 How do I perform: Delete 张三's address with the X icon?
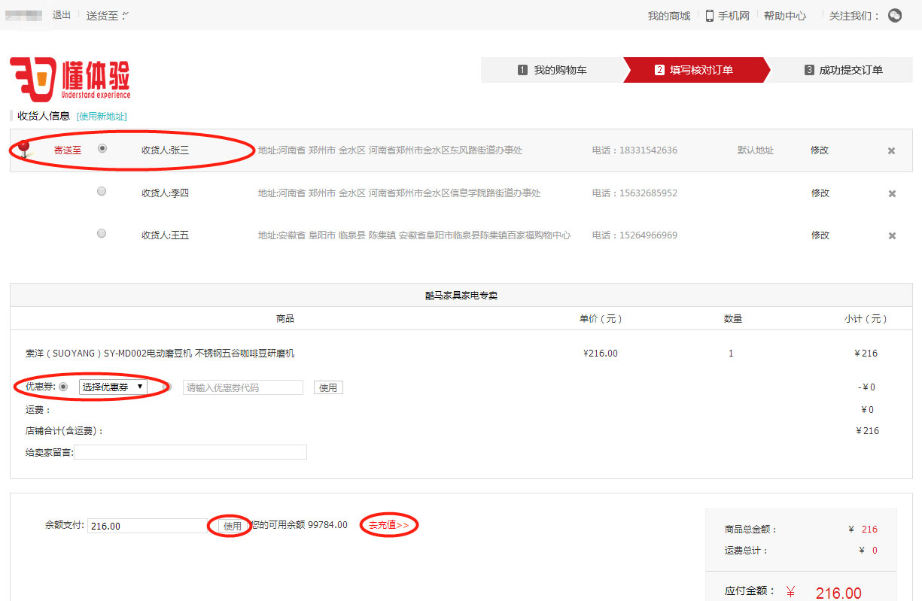[891, 150]
